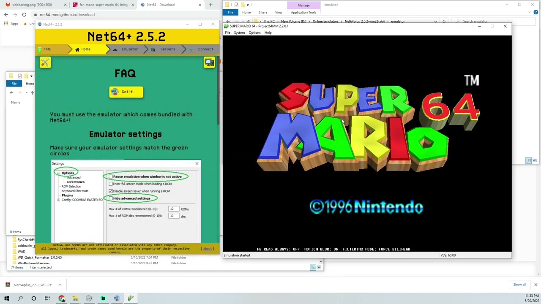541x304 pixels.
Task: Open the Windows Start menu
Action: coord(7,299)
